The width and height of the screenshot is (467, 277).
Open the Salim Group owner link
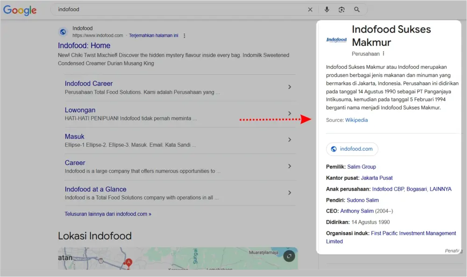tap(361, 167)
